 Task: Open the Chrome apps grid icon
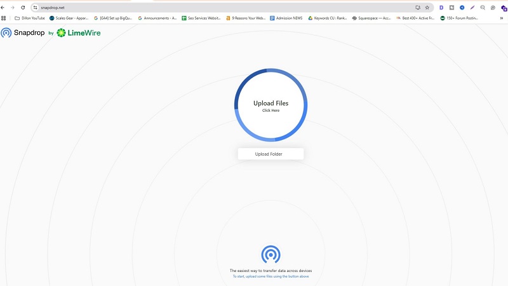click(x=4, y=18)
